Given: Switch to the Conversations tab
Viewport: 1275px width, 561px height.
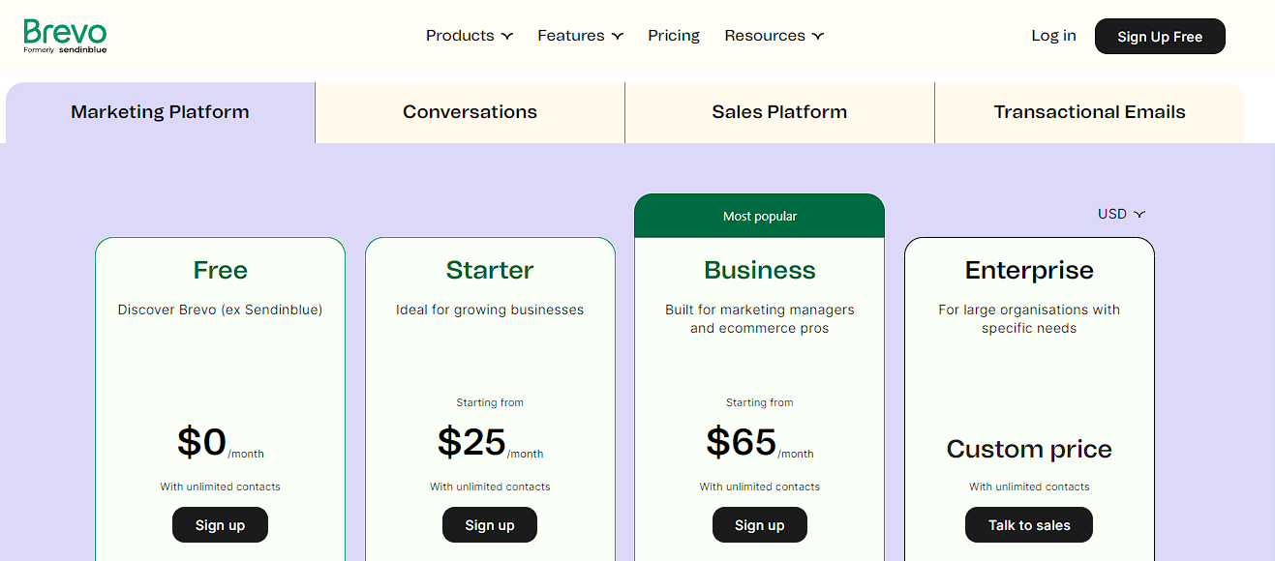Looking at the screenshot, I should tap(470, 112).
